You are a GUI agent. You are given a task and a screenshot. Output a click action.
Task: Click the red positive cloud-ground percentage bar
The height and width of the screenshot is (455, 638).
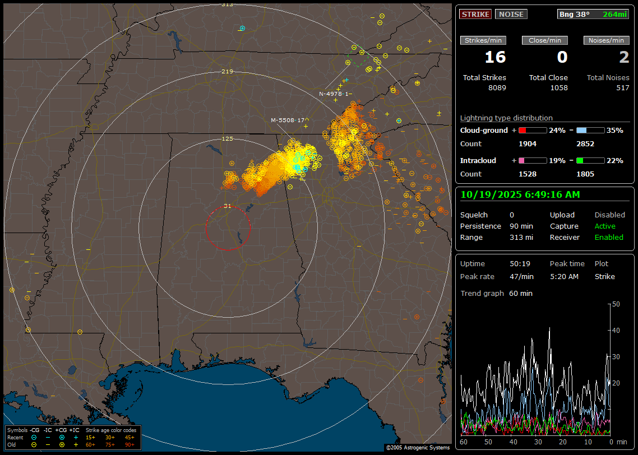click(x=532, y=130)
